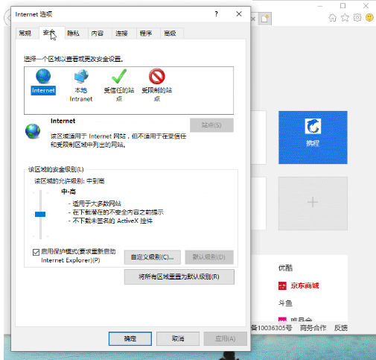Open the browser Home icon
Viewport: 376px width, 360px height.
click(x=333, y=18)
